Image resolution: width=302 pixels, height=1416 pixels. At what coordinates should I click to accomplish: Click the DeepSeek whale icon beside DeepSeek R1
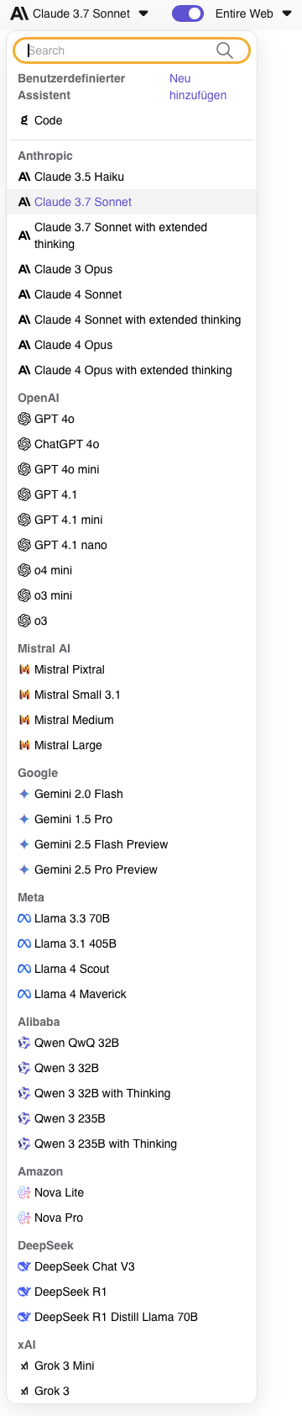click(24, 1292)
